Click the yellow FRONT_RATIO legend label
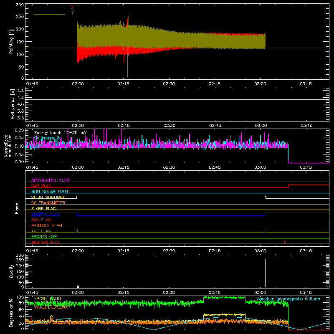This screenshot has height=334, width=334. pos(48,299)
